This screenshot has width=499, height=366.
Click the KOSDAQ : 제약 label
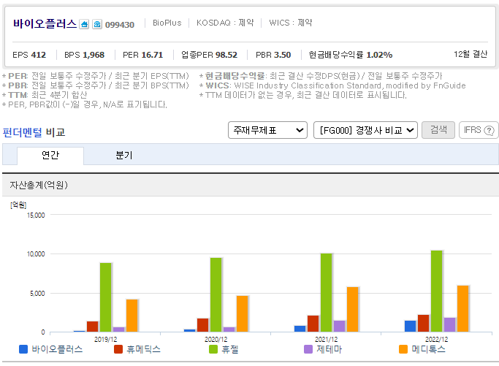(x=225, y=23)
